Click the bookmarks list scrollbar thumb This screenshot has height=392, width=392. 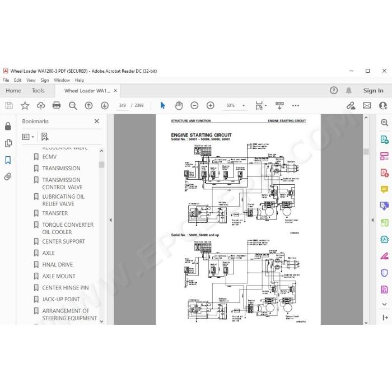[101, 165]
